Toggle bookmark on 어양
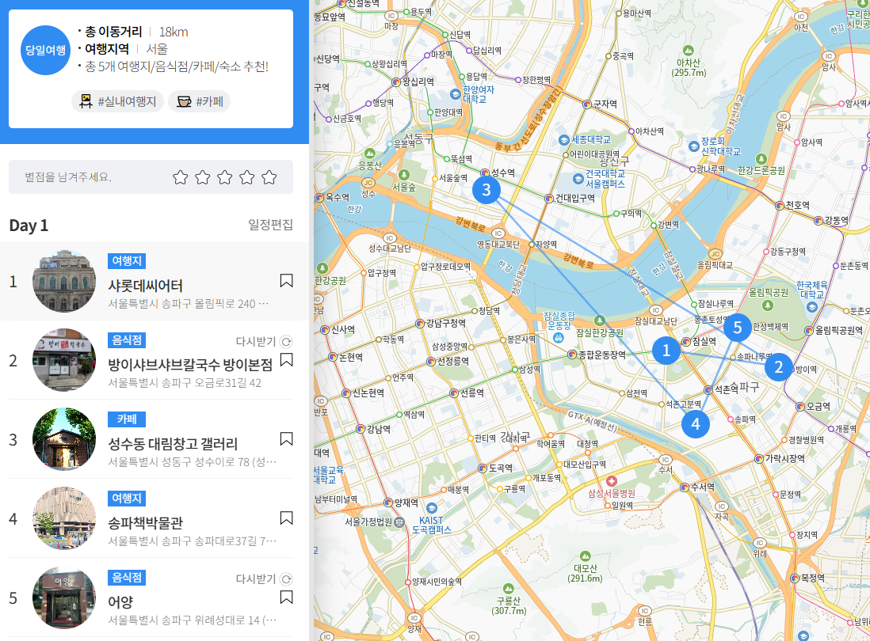This screenshot has width=870, height=641. 286,597
